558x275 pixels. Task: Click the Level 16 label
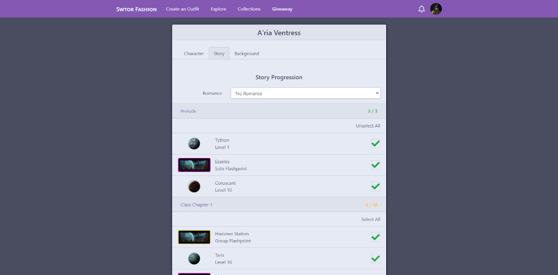pyautogui.click(x=224, y=262)
